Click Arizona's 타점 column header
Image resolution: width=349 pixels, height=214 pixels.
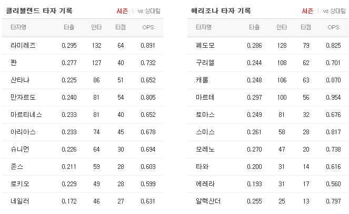point(306,27)
